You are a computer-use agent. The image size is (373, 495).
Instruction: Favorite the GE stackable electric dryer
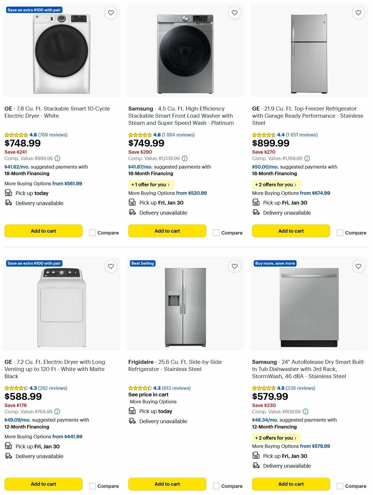(111, 13)
